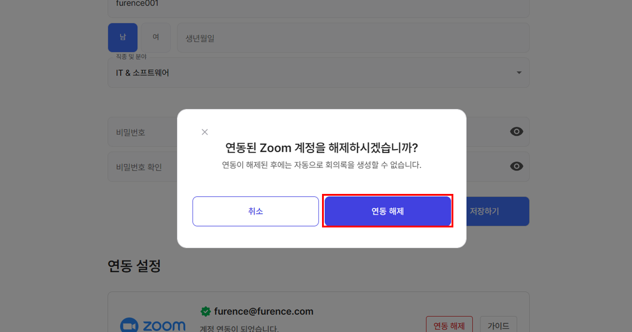Click the green verified badge beside the email

pos(205,311)
